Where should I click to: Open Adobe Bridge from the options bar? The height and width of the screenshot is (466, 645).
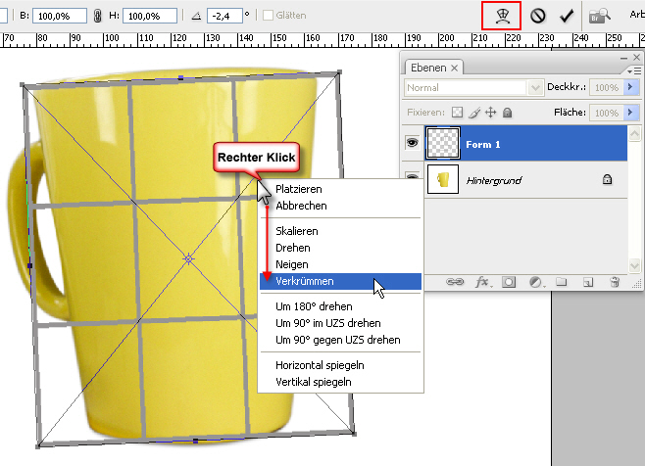[599, 16]
